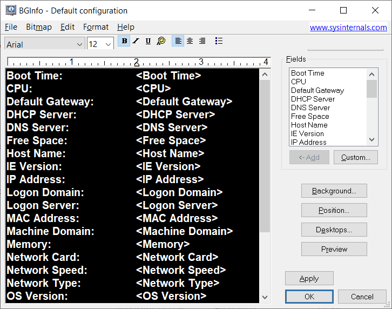Click the "Logon Domain:" label in the editor
This screenshot has height=309, width=392.
tap(45, 192)
